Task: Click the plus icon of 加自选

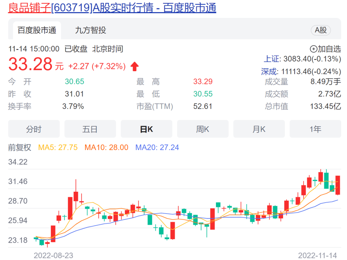Action: pos(313,49)
